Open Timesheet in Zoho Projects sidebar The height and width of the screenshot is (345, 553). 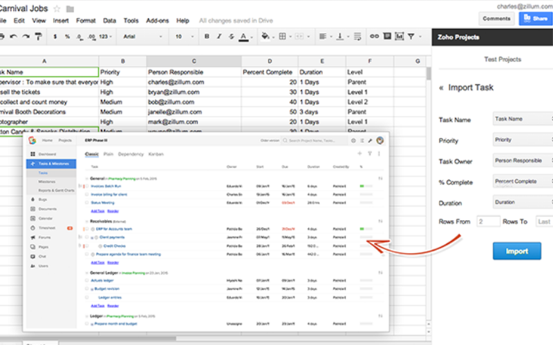point(47,228)
